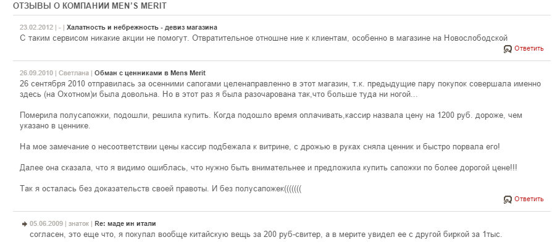
Task: Open the reply title Re: маде ин итали
Action: click(125, 224)
